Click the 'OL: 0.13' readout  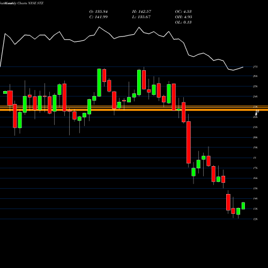coord(183,23)
